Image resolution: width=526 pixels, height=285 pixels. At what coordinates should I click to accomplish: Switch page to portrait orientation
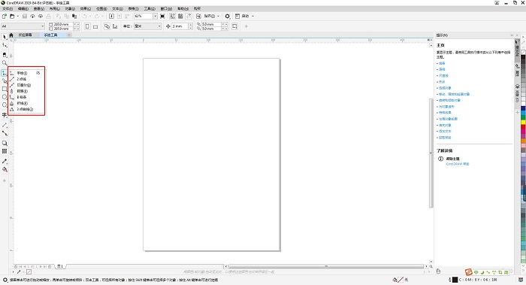(x=87, y=26)
